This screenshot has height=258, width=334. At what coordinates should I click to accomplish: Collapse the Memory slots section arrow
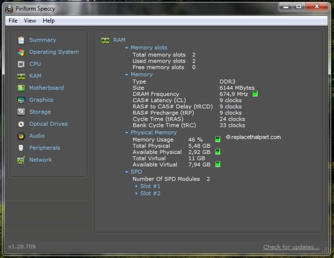126,48
